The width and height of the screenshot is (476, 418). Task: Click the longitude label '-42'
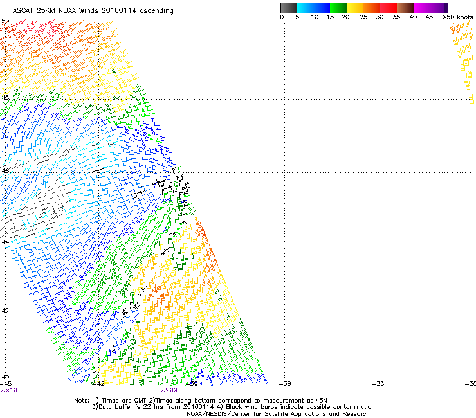[98, 384]
